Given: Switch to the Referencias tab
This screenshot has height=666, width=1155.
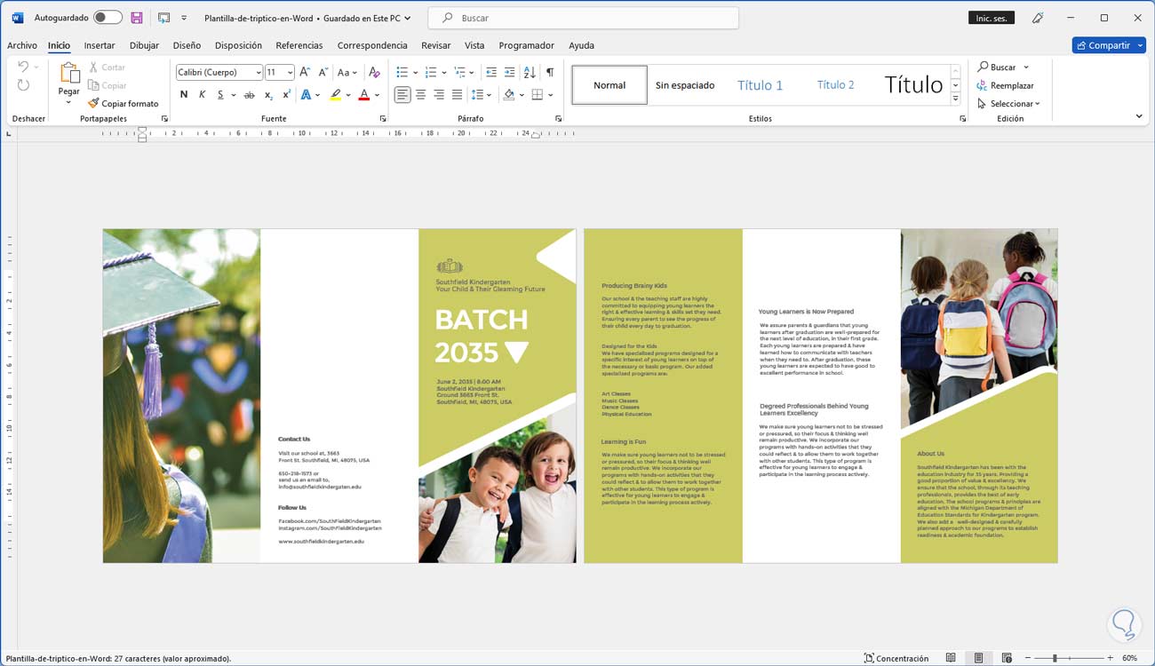Looking at the screenshot, I should click(299, 45).
